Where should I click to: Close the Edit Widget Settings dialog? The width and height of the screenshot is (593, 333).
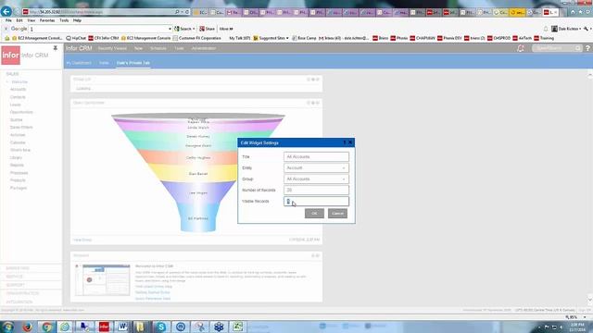(x=350, y=142)
